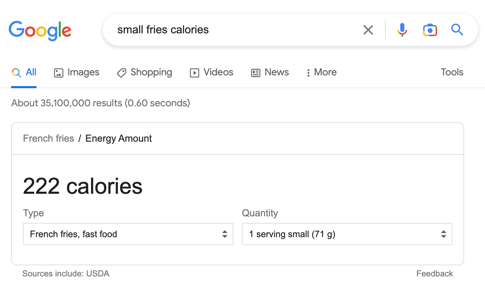Click the Google logo
The height and width of the screenshot is (291, 485).
[40, 31]
